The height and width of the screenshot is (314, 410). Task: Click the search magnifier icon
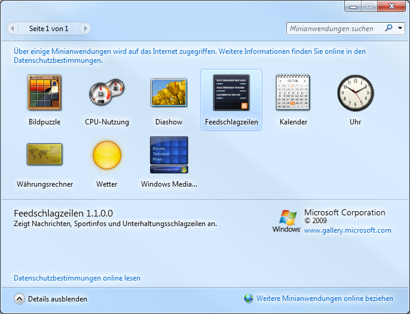(x=389, y=28)
